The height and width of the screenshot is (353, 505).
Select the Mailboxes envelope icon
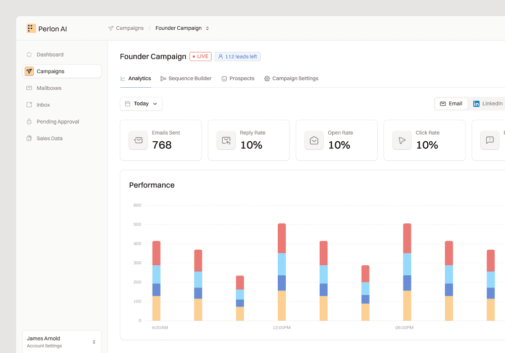pos(29,88)
